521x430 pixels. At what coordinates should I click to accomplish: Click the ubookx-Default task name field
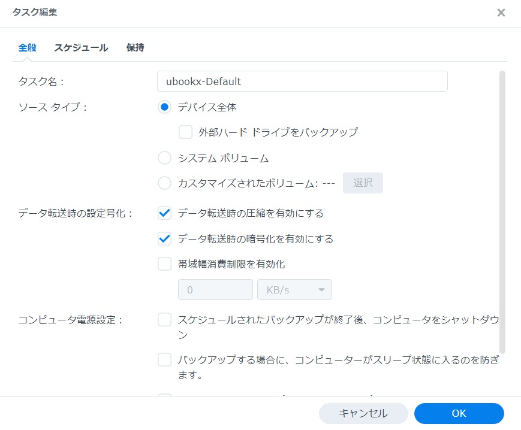302,81
